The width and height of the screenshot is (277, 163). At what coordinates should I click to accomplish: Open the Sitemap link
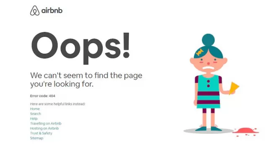(37, 138)
